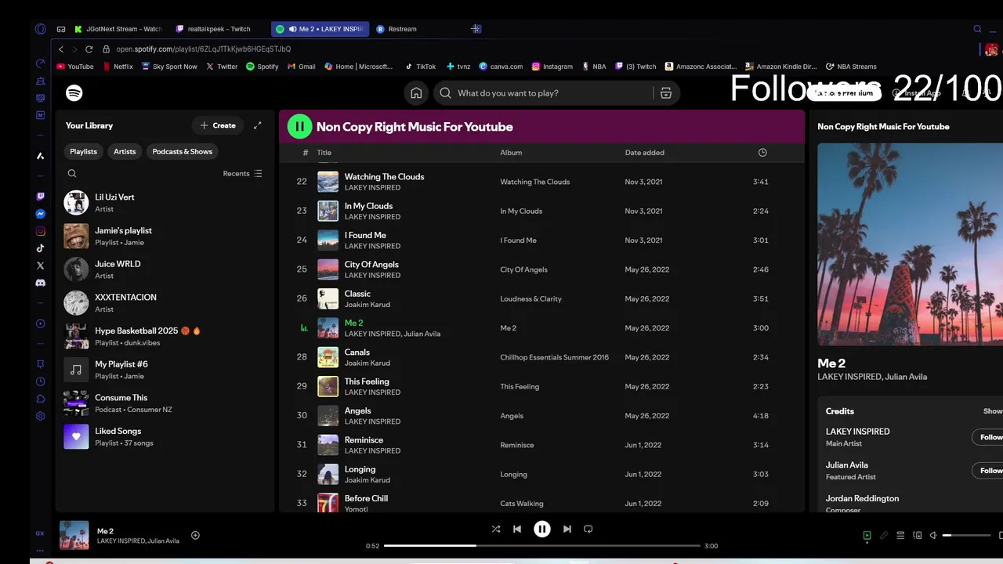Expand Your Library to full view

pyautogui.click(x=257, y=125)
